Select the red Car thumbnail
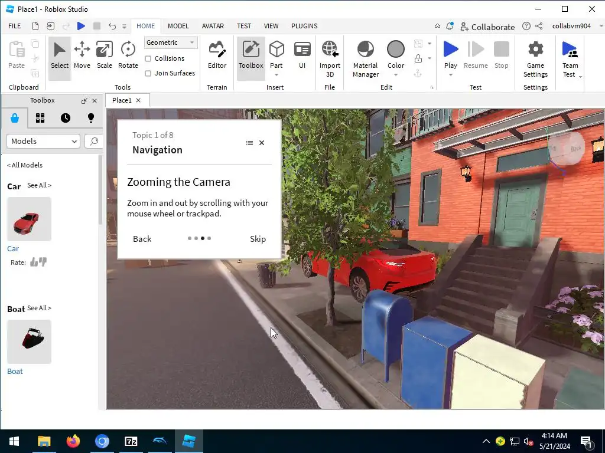The image size is (605, 453). coord(30,219)
